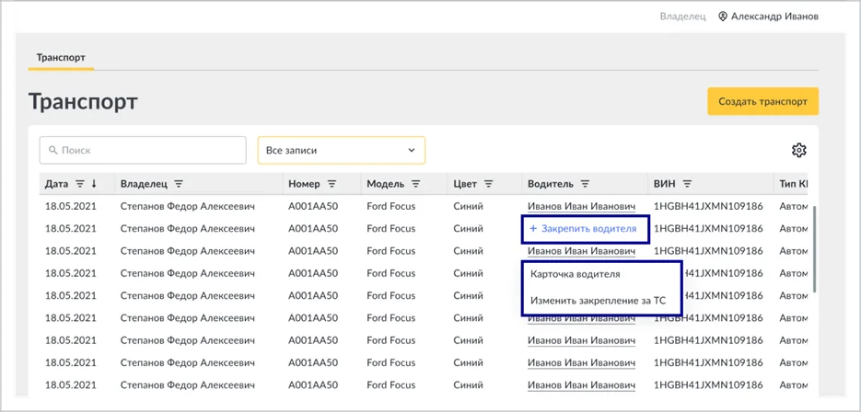
Task: Click Синий in Закрепить водителя row
Action: (468, 229)
